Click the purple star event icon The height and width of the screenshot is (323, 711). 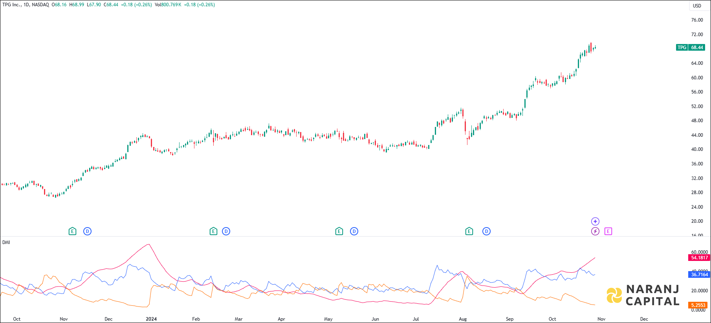[595, 221]
